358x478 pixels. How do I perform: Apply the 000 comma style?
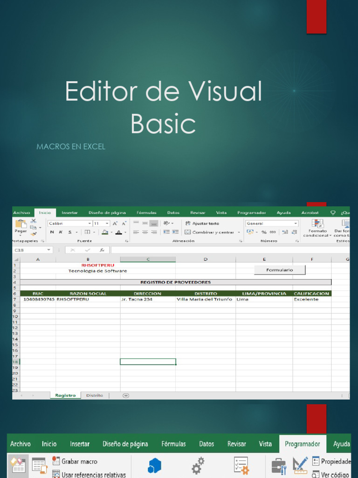pyautogui.click(x=273, y=232)
